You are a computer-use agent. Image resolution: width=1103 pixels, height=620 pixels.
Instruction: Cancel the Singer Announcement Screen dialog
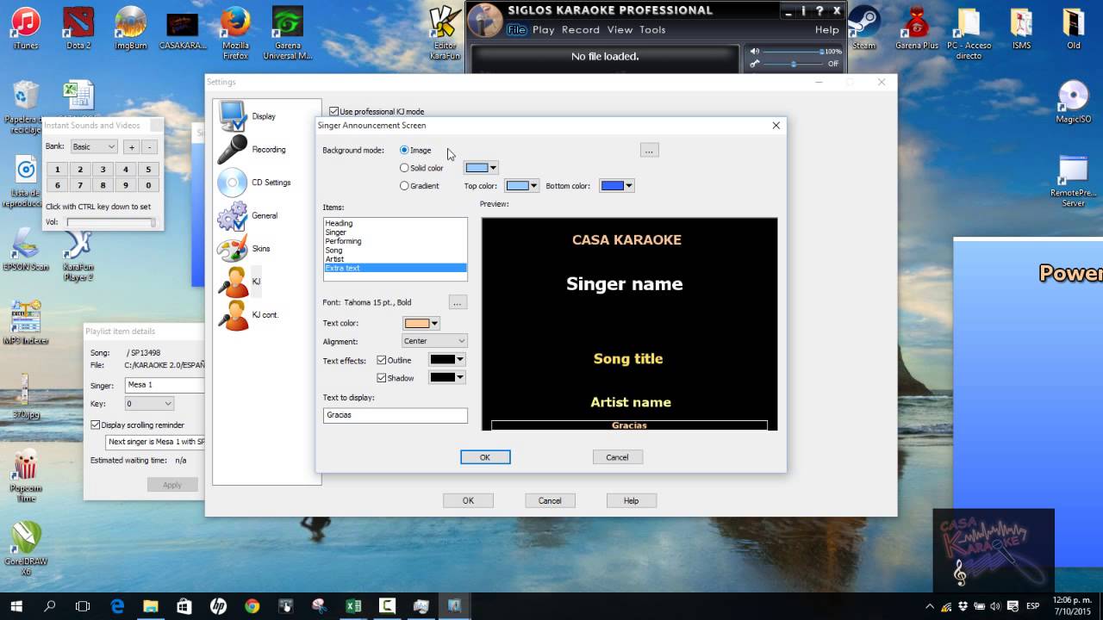(617, 457)
